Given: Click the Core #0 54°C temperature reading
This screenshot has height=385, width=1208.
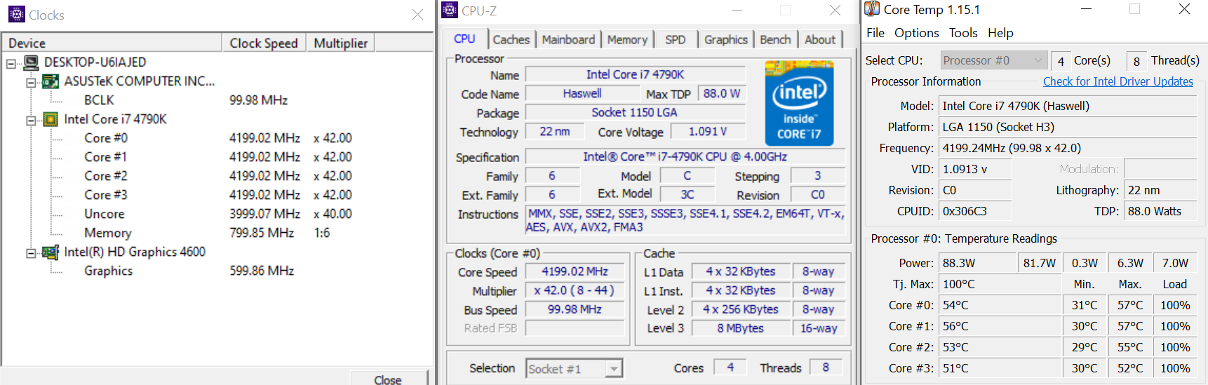Looking at the screenshot, I should pos(1000,305).
